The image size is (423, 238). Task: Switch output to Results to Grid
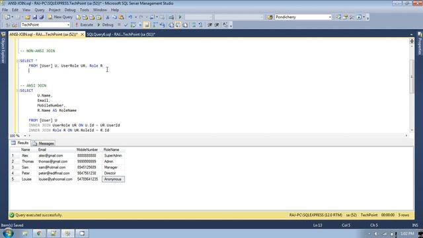pyautogui.click(x=178, y=25)
